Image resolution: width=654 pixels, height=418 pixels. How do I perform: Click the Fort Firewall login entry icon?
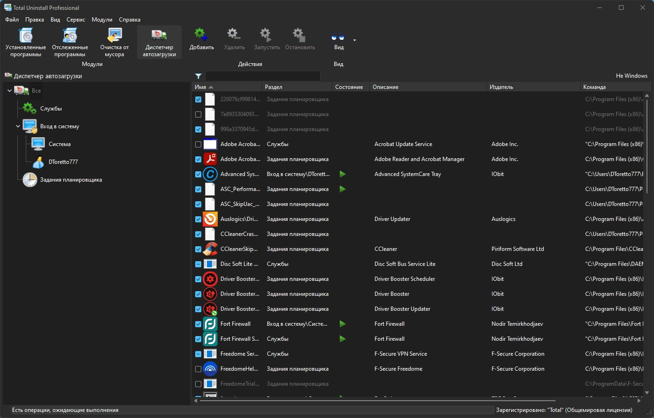tap(210, 324)
